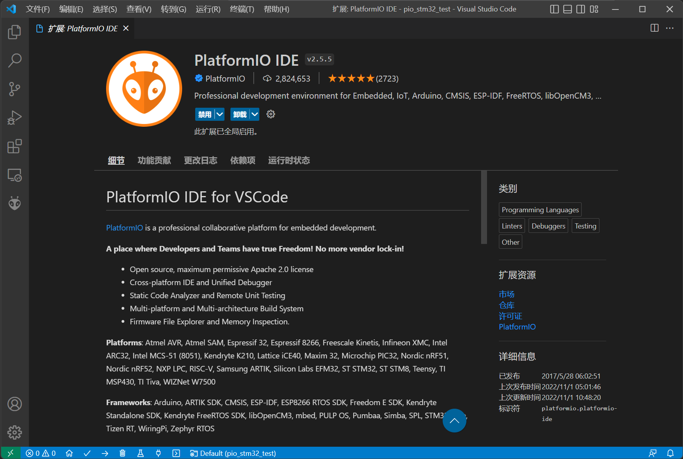Open the 文件(F) menu
683x459 pixels.
pyautogui.click(x=38, y=9)
